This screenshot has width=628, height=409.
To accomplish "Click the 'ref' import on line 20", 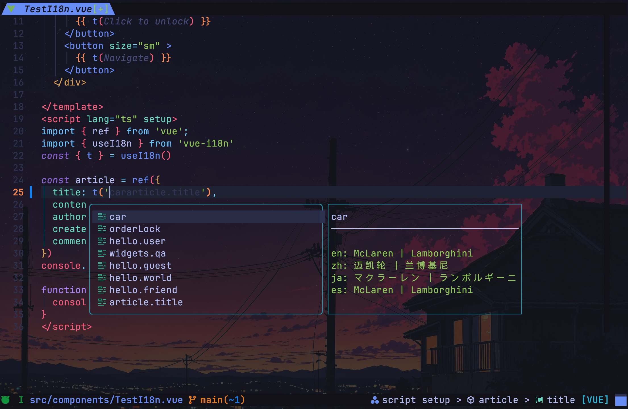I will point(101,131).
